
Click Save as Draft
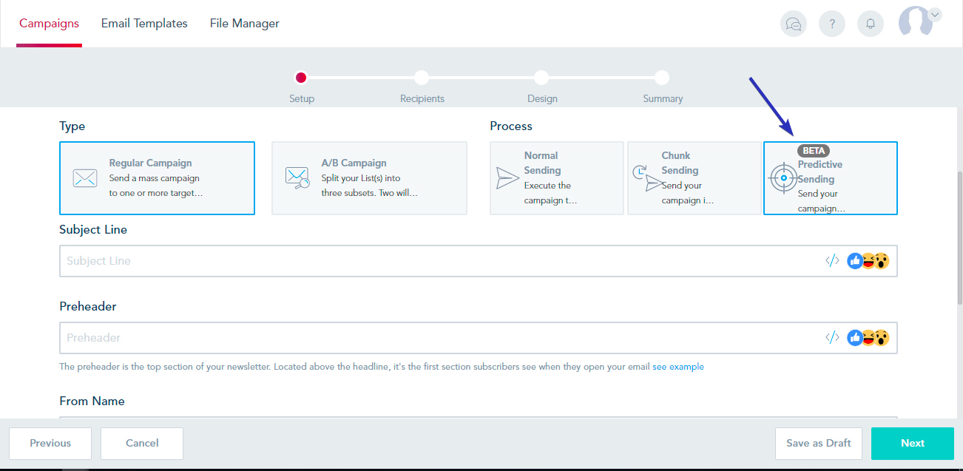click(x=818, y=443)
